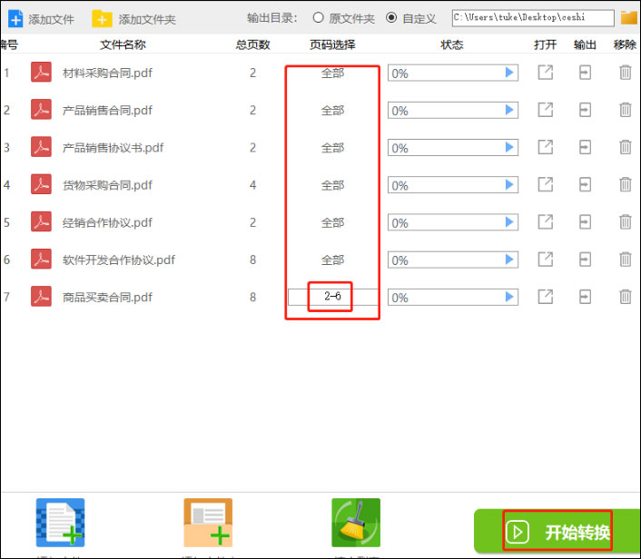Set page selection 全部 for 材料采购合同.pdf
641x559 pixels.
(333, 74)
